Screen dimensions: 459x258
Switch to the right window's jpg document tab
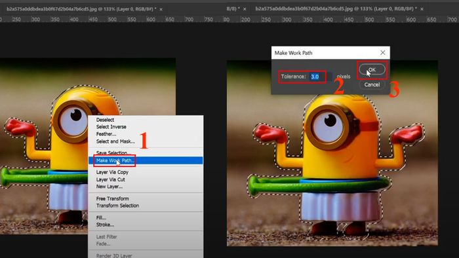coord(336,9)
